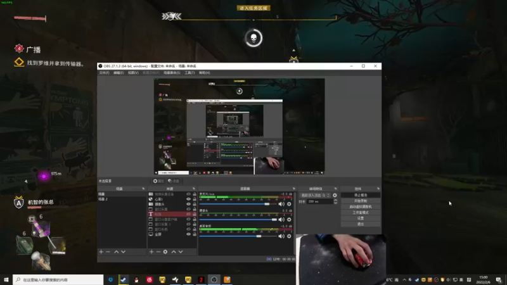Open the OBS icon in the taskbar

tap(214, 279)
